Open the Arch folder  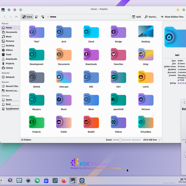(64, 32)
